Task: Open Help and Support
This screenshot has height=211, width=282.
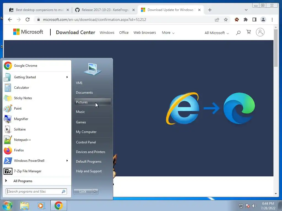Action: (93, 171)
